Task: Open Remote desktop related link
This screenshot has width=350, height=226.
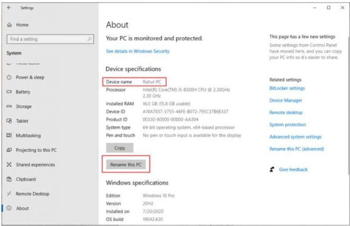Action: pos(286,112)
